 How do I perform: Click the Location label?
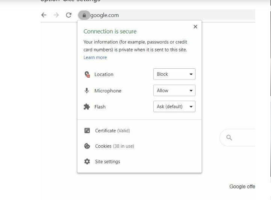click(104, 74)
